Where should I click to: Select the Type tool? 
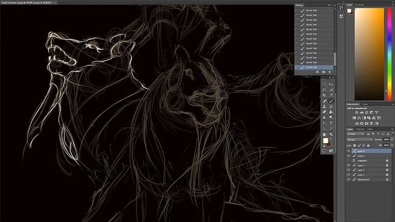[x=331, y=123]
